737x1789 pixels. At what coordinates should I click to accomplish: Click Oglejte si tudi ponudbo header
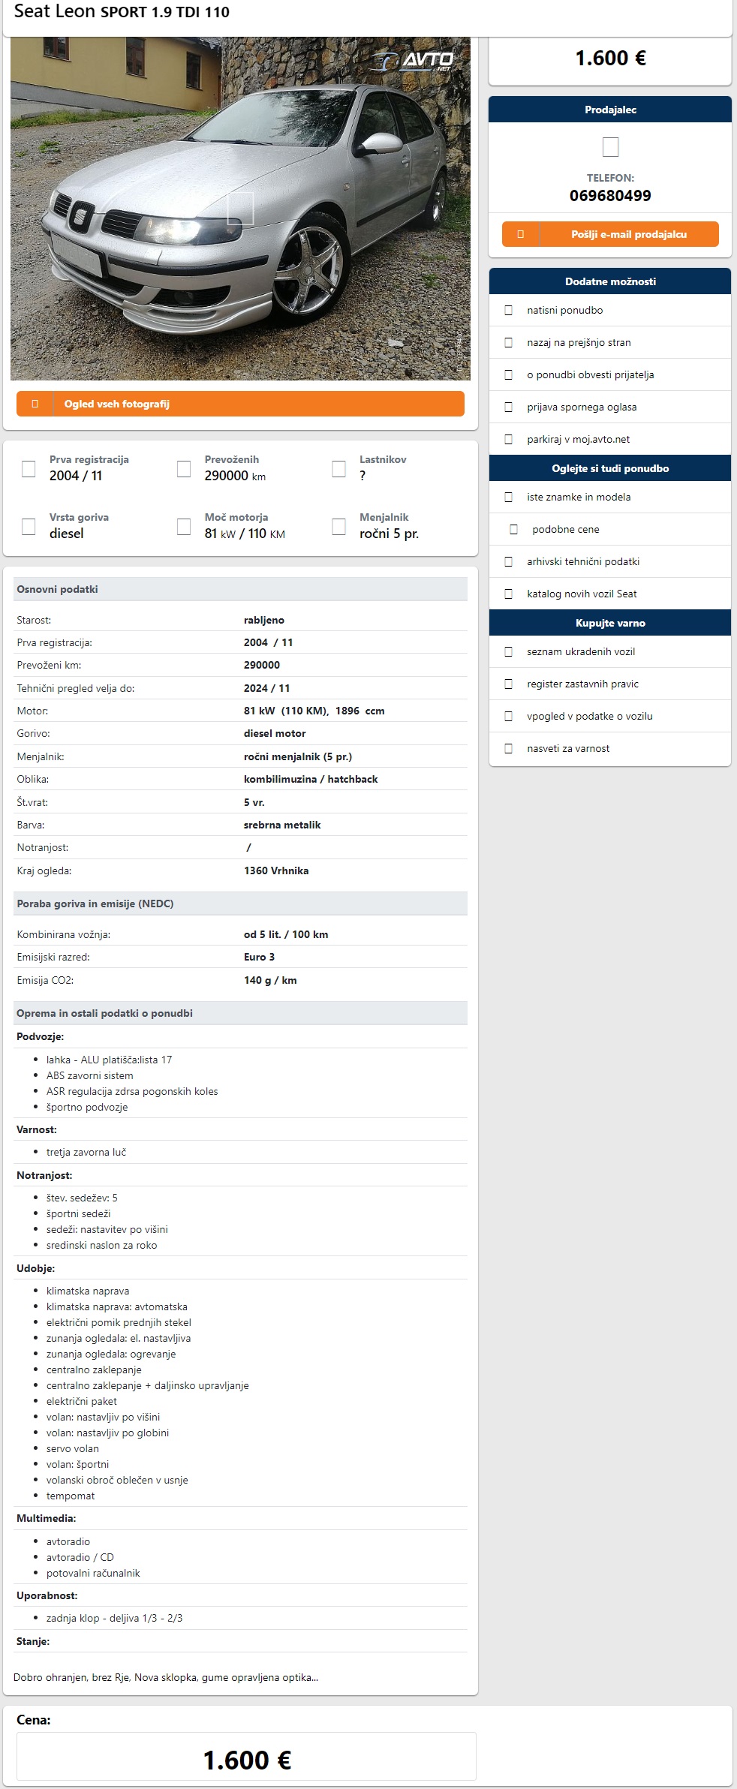(x=610, y=468)
